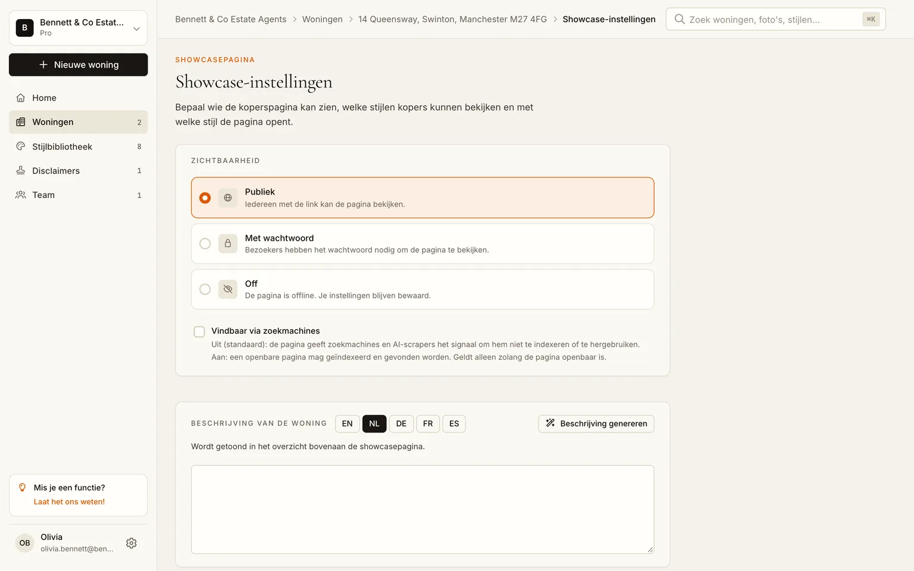
Task: Click the ⌘K shortcut badge in search
Action: click(871, 19)
